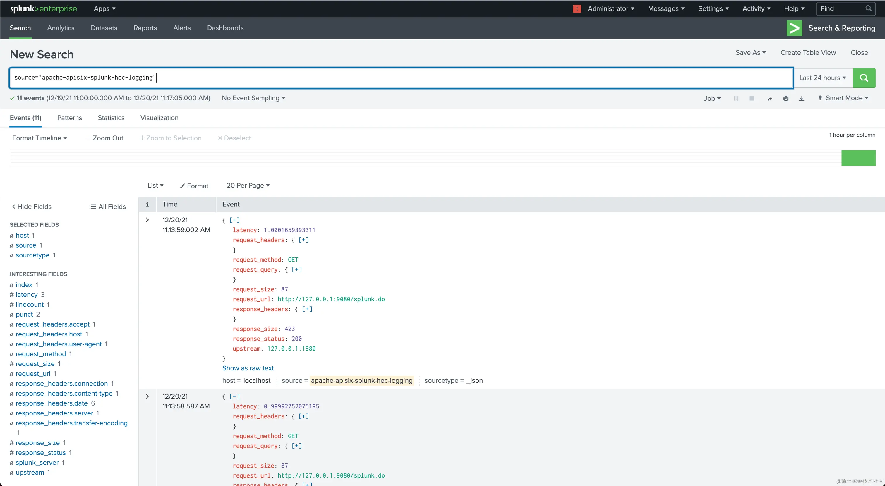Click the red alert icon beside Administrator
Viewport: 885px width, 486px height.
tap(577, 9)
